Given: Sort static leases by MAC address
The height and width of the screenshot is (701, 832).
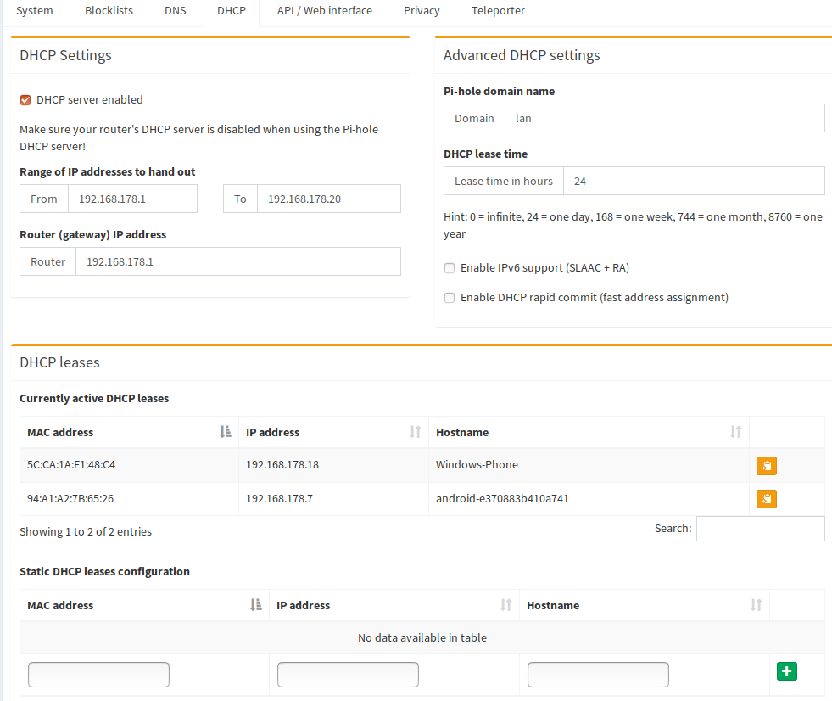Looking at the screenshot, I should pyautogui.click(x=143, y=605).
